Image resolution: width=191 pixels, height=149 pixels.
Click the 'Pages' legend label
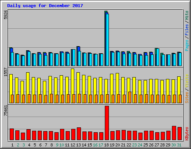[x=187, y=45]
